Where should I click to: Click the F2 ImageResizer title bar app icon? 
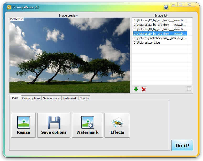pos(9,7)
